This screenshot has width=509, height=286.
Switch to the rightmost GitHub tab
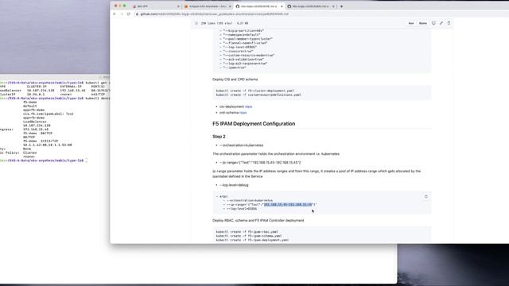tap(311, 6)
